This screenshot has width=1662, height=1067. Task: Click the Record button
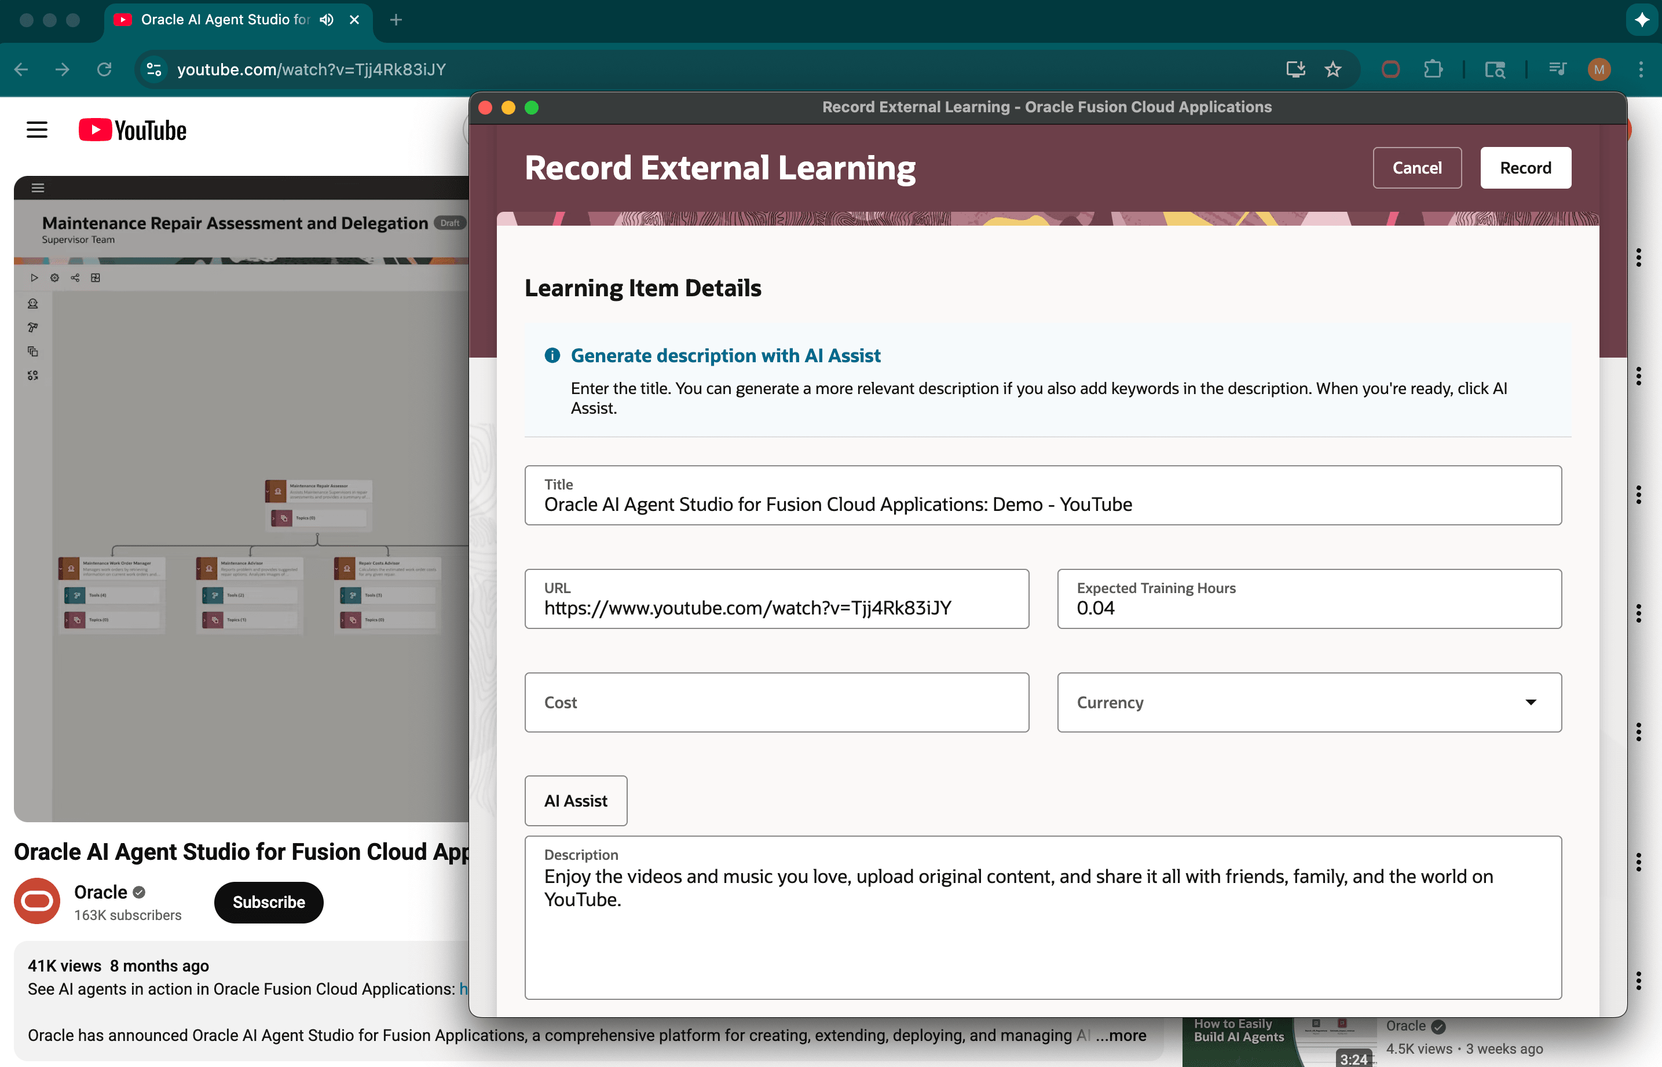pyautogui.click(x=1525, y=167)
